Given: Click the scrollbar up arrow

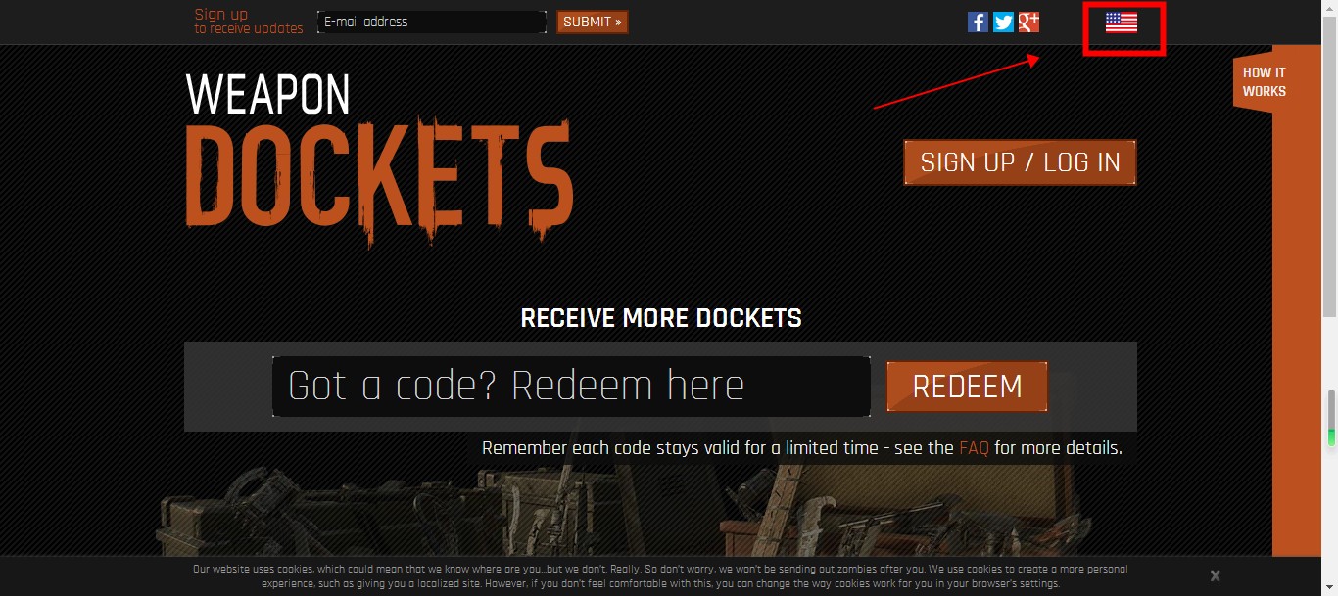Looking at the screenshot, I should pyautogui.click(x=1329, y=8).
